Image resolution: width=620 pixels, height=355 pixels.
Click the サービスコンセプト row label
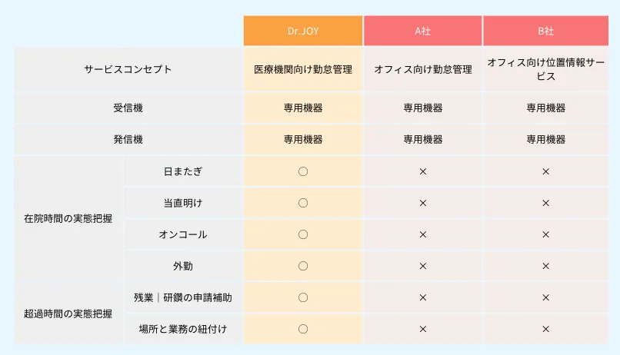tap(128, 69)
